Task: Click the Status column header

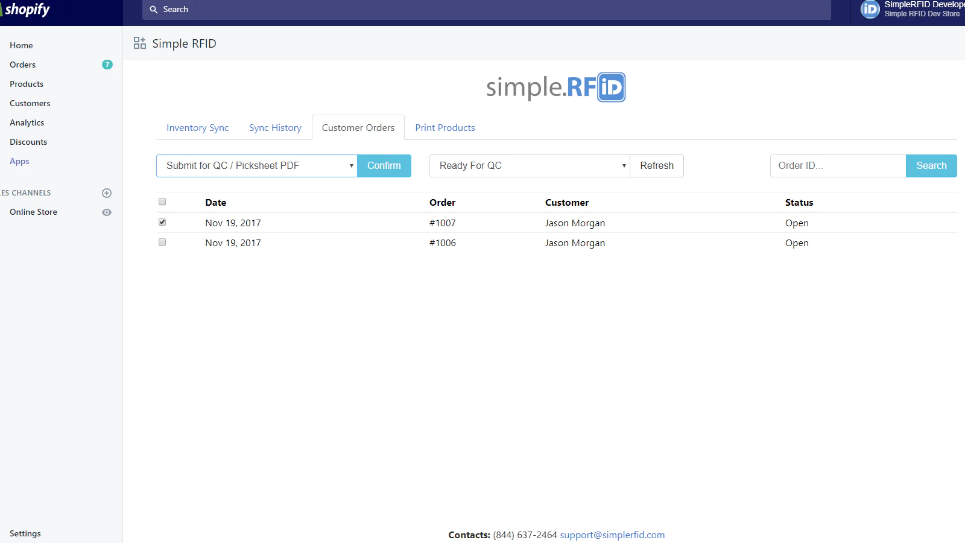Action: 799,203
